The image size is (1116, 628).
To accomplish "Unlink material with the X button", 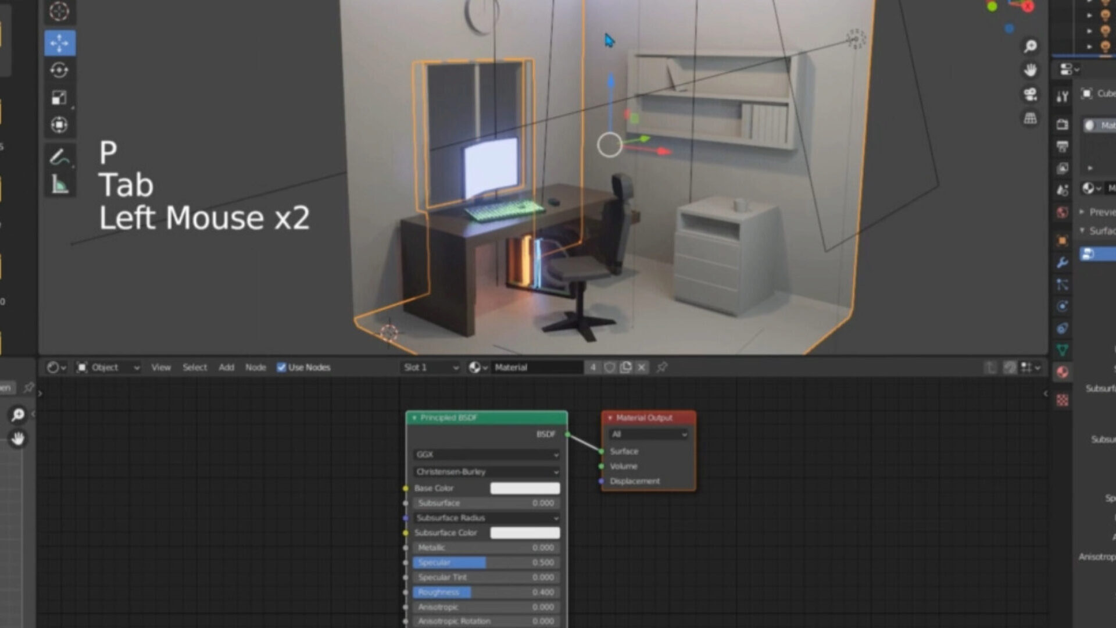I will pos(641,367).
